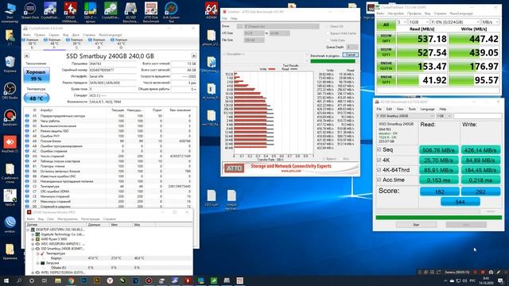Image resolution: width=509 pixels, height=286 pixels.
Task: Open AnyDesk desktop icon
Action: [10, 144]
